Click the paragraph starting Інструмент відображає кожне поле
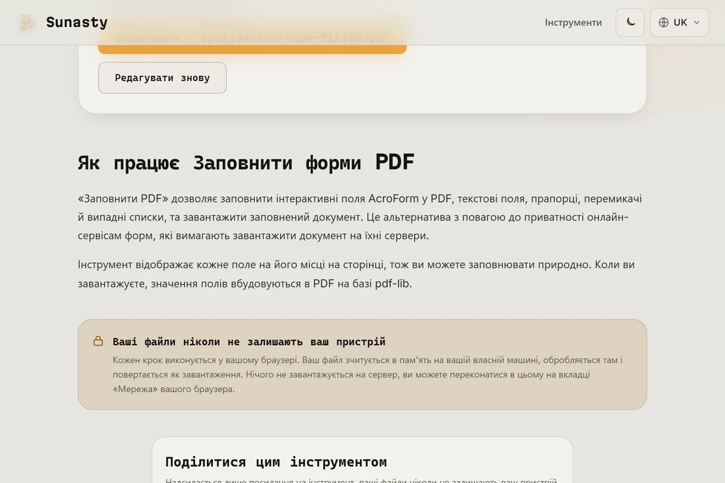Viewport: 725px width, 483px height. 356,273
